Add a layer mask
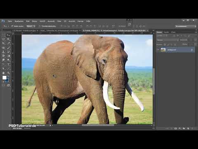This screenshot has width=198, height=149. pyautogui.click(x=176, y=128)
